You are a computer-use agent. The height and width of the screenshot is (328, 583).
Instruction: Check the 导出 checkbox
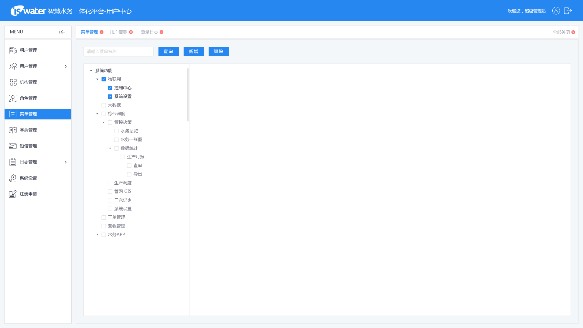pyautogui.click(x=129, y=174)
